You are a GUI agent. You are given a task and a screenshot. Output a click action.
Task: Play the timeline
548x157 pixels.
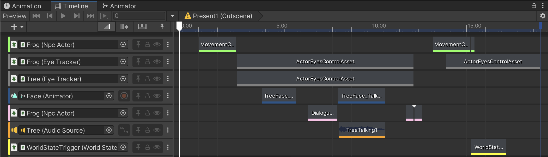click(x=63, y=16)
